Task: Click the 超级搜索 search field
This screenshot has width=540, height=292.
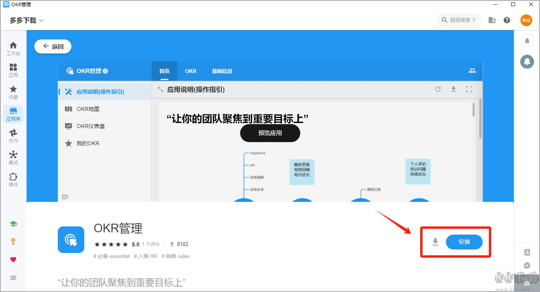Action: click(x=459, y=20)
